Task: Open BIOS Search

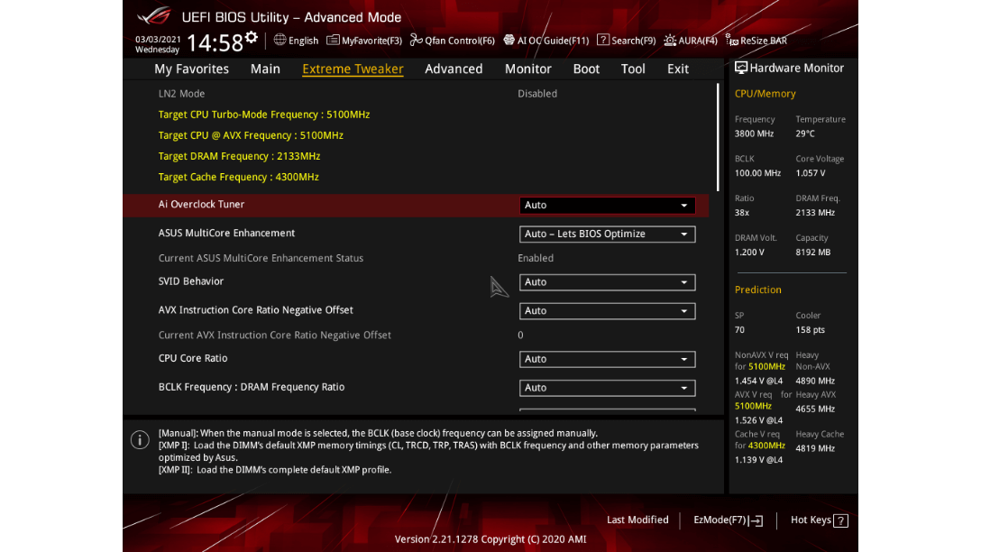Action: click(x=626, y=40)
